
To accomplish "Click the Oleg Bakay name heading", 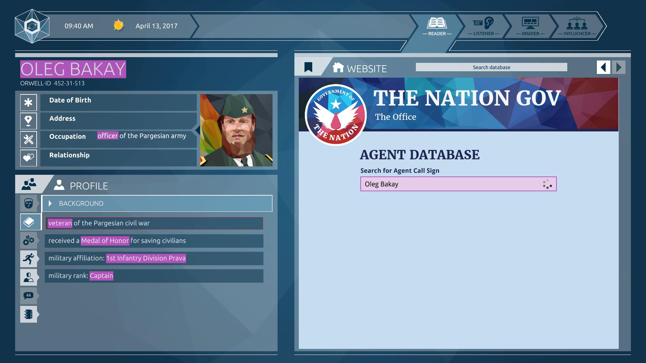I will (73, 69).
